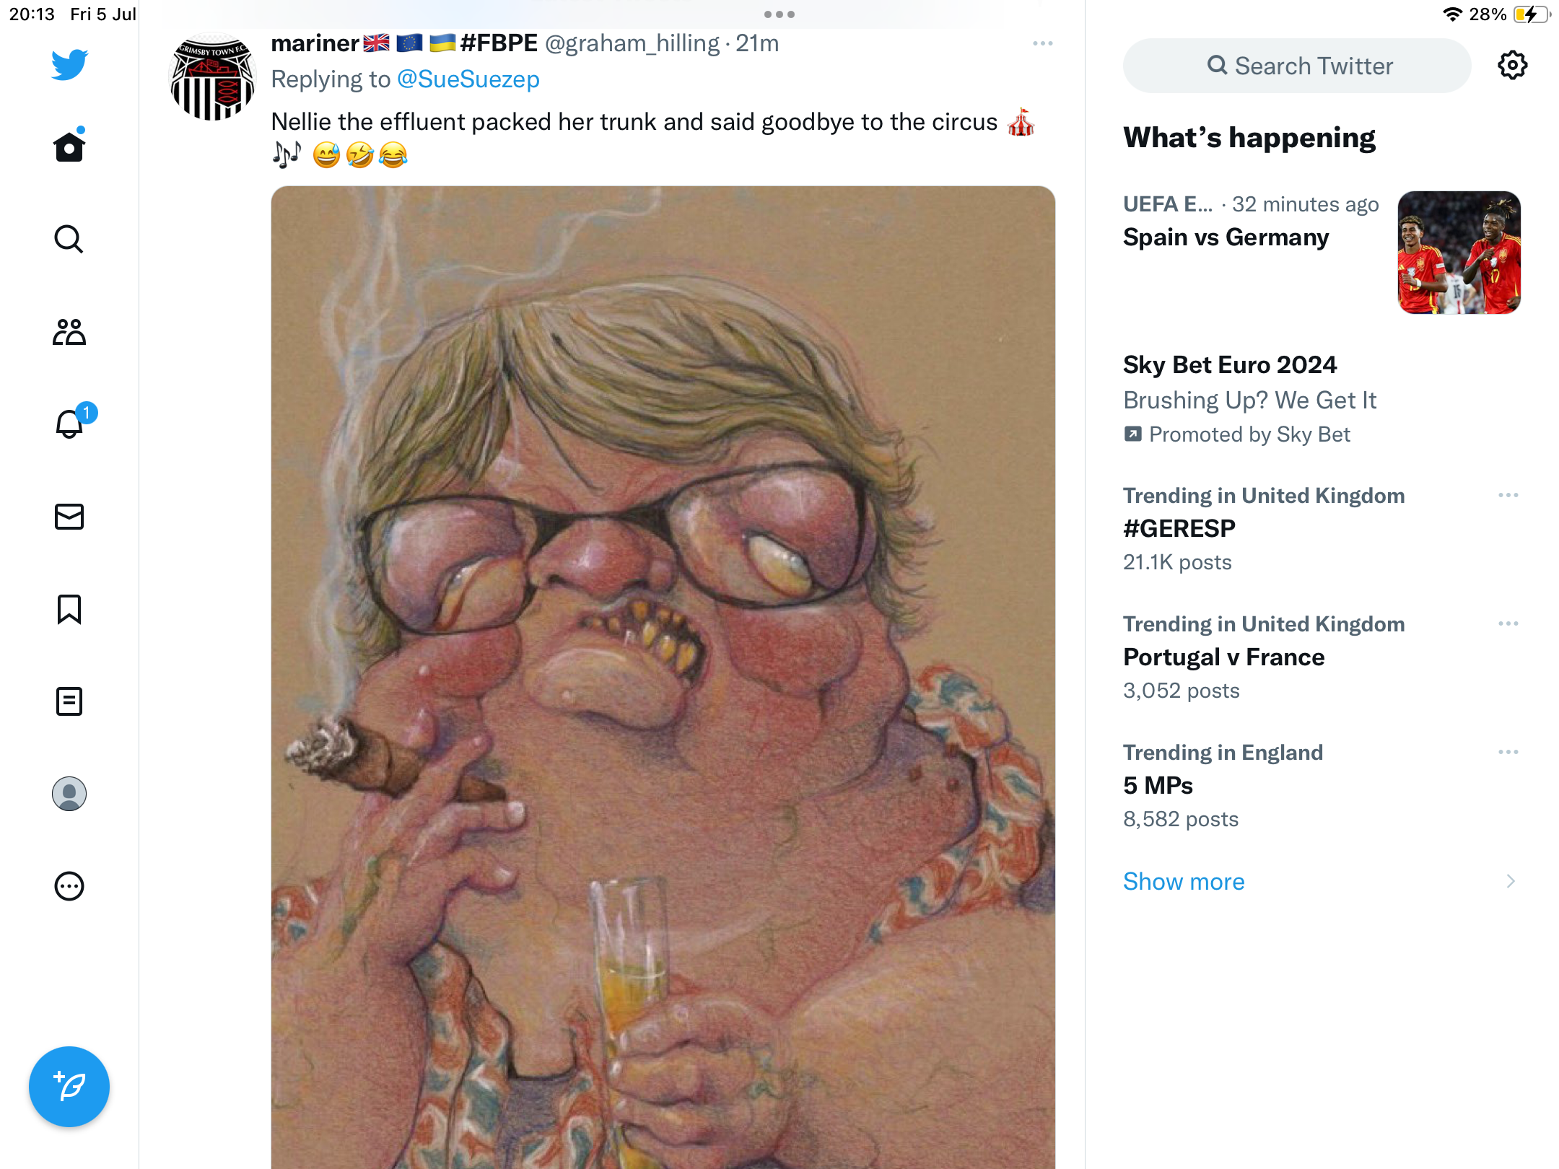The width and height of the screenshot is (1559, 1169).
Task: Click the Twitter bird logo
Action: coord(69,64)
